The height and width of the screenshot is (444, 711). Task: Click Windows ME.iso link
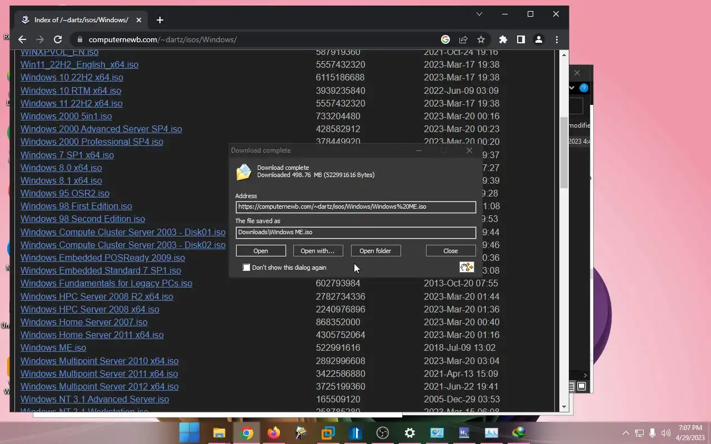[x=53, y=347]
